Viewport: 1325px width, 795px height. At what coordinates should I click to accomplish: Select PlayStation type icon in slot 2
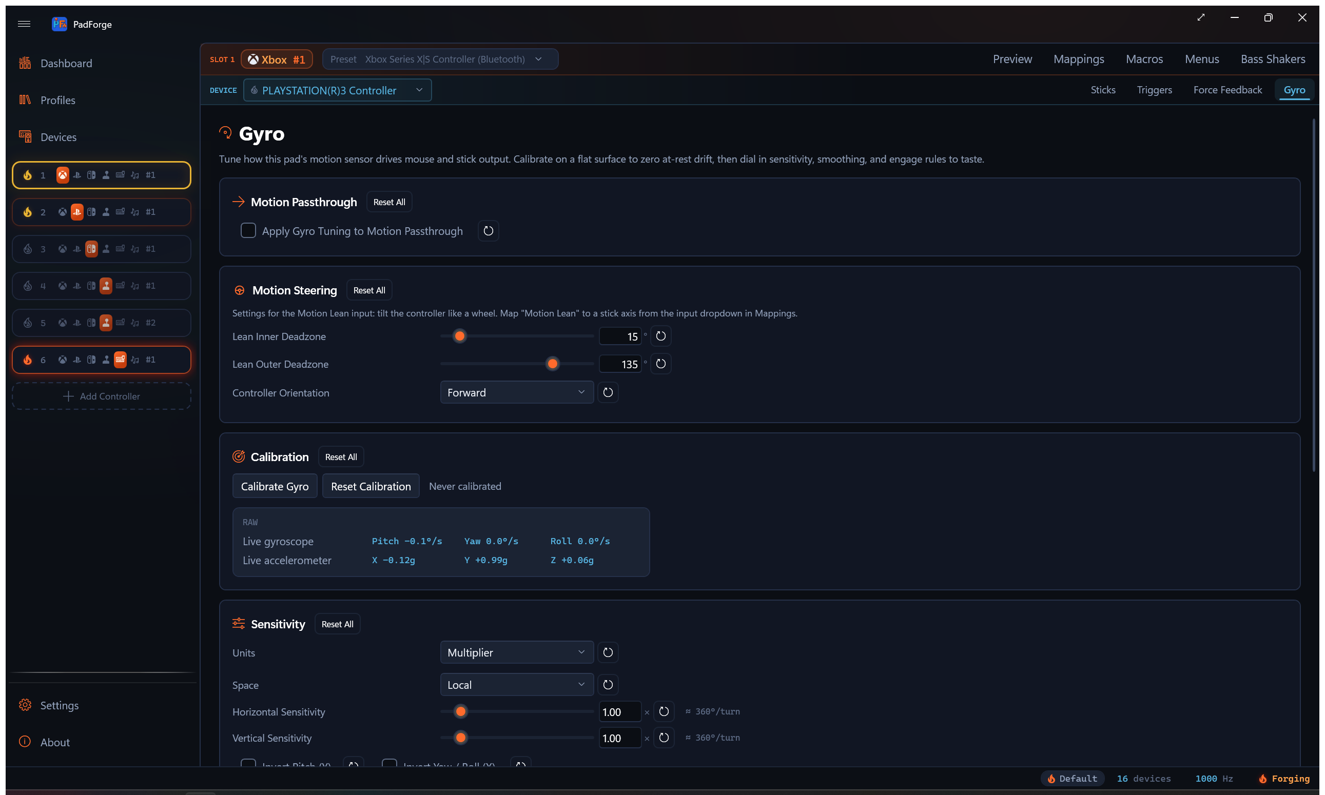(x=77, y=212)
